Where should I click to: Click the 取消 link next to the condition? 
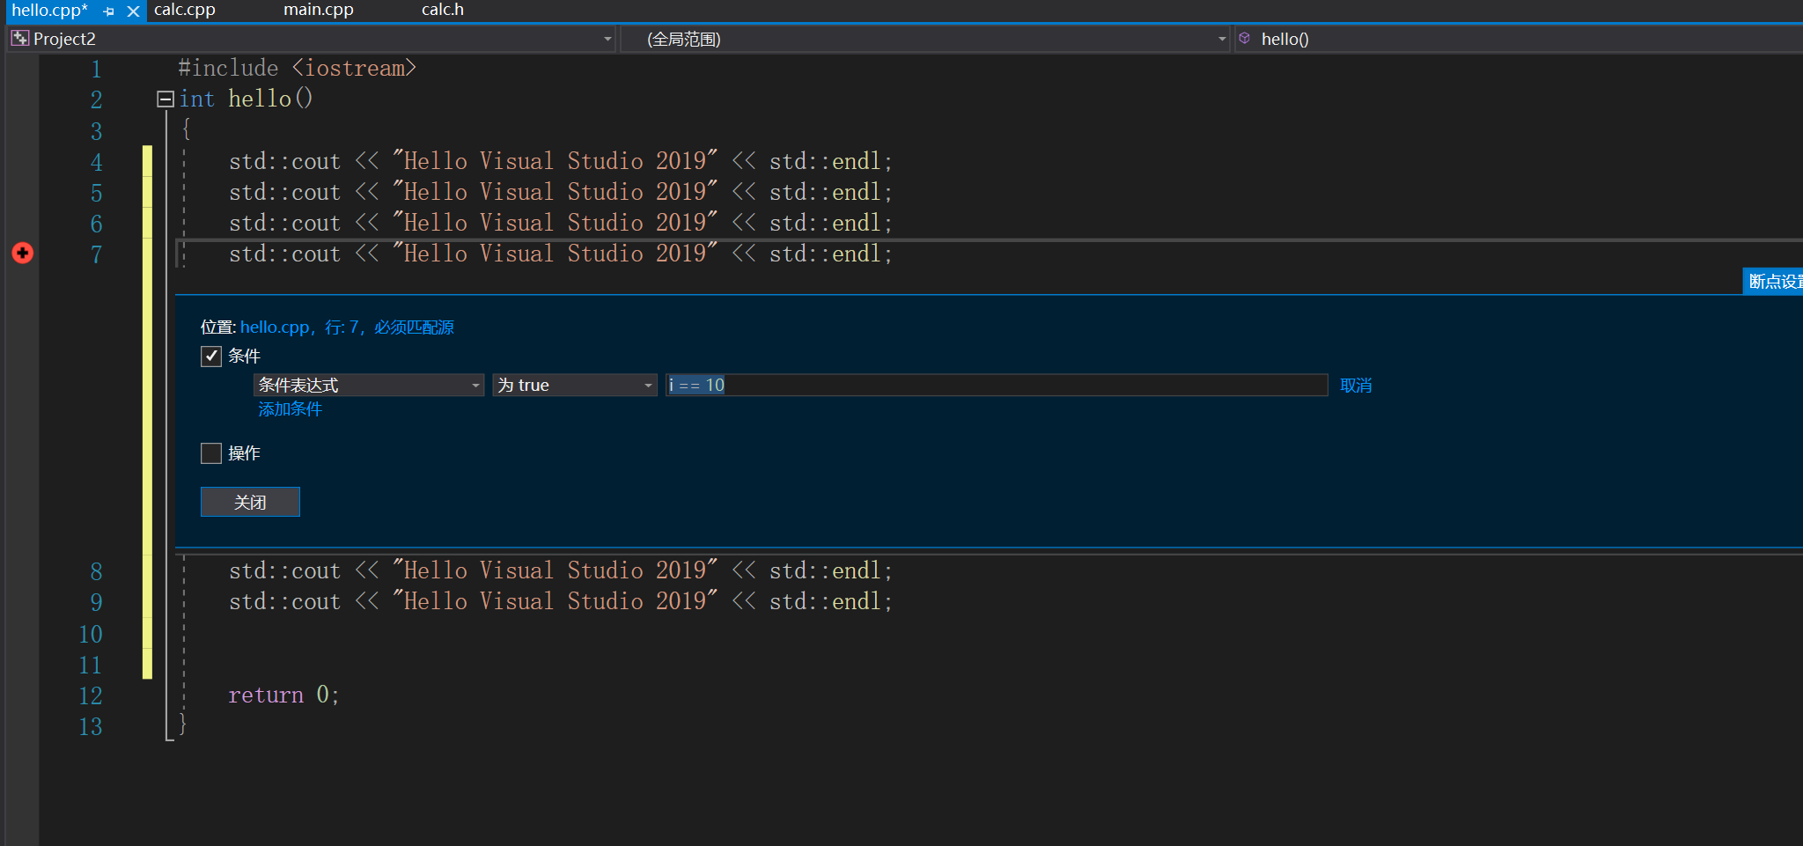(x=1356, y=386)
